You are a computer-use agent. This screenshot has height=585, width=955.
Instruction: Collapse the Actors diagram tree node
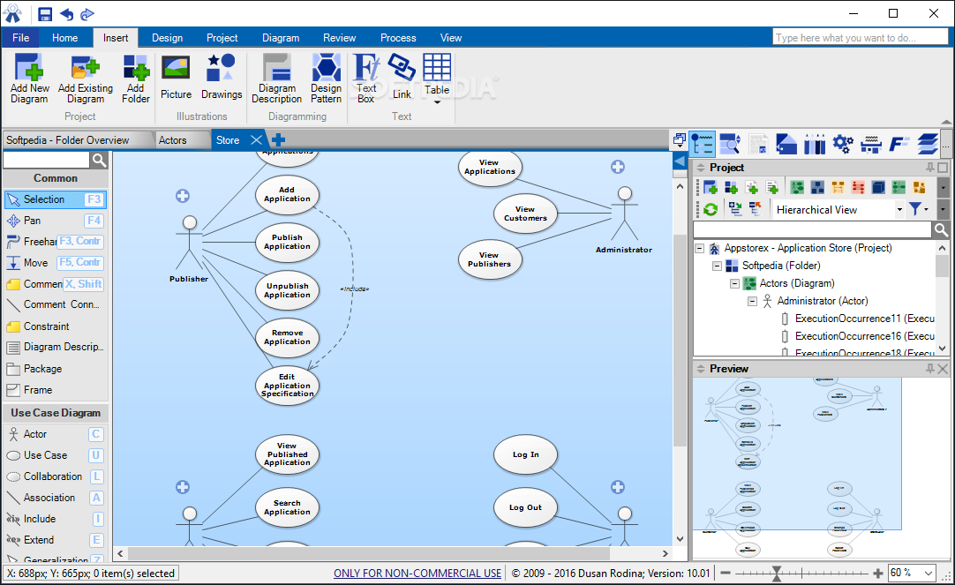(734, 283)
